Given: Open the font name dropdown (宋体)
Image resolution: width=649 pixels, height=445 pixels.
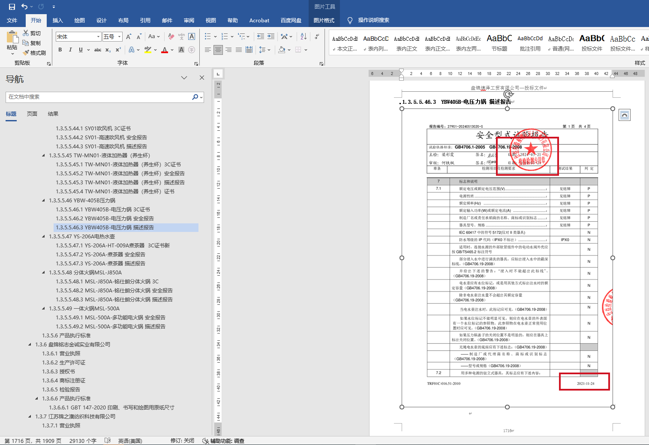Looking at the screenshot, I should pyautogui.click(x=98, y=37).
